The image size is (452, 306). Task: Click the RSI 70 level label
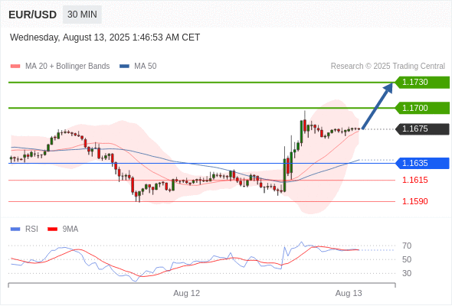[x=407, y=246]
